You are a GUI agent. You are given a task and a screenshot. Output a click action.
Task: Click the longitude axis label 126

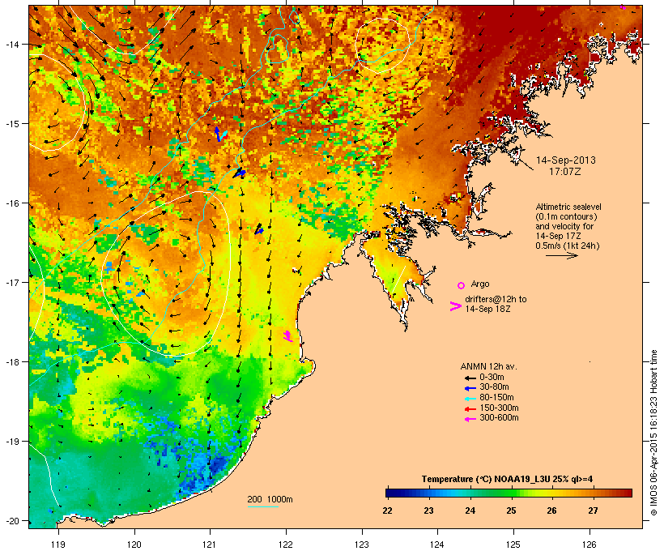coord(589,545)
